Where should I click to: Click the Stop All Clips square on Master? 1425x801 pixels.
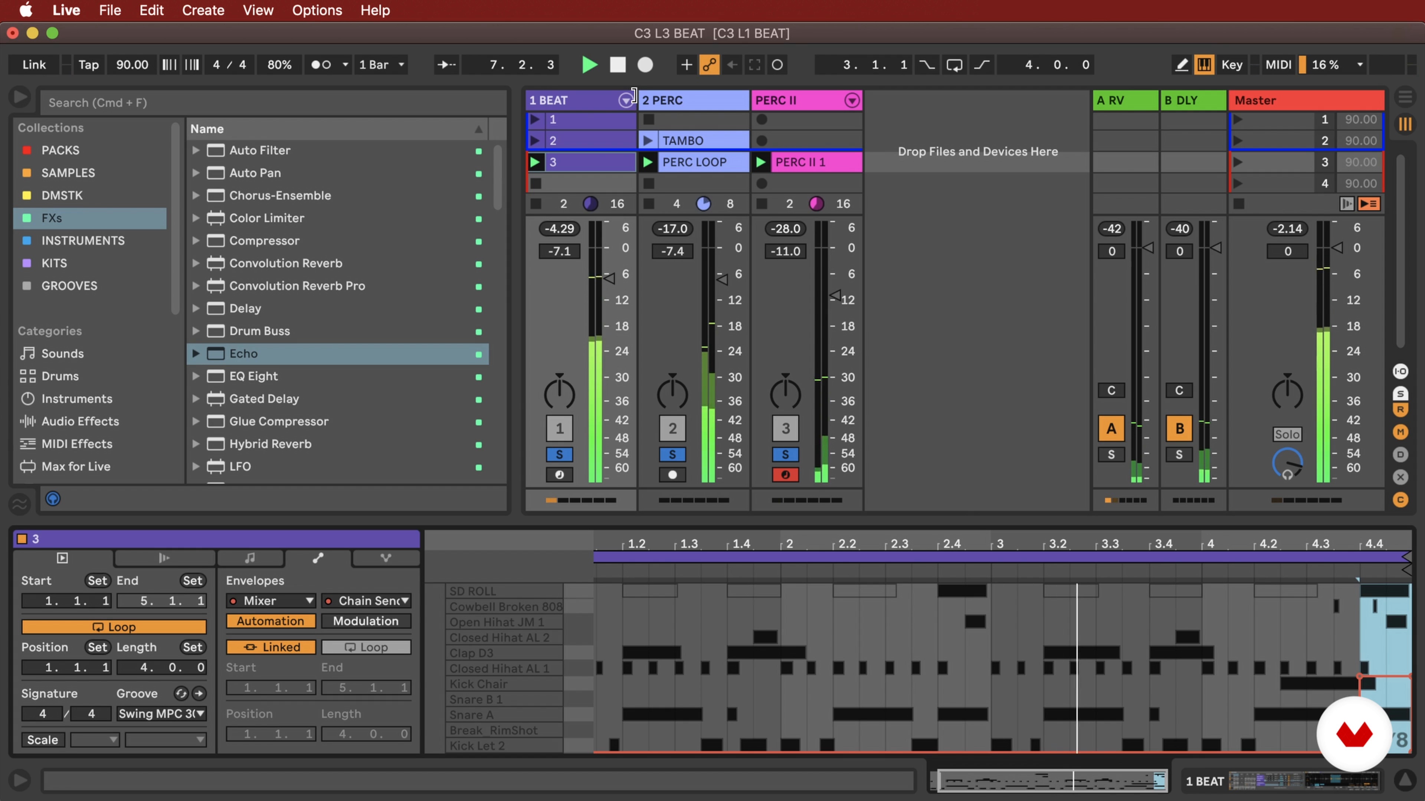[x=1239, y=204]
